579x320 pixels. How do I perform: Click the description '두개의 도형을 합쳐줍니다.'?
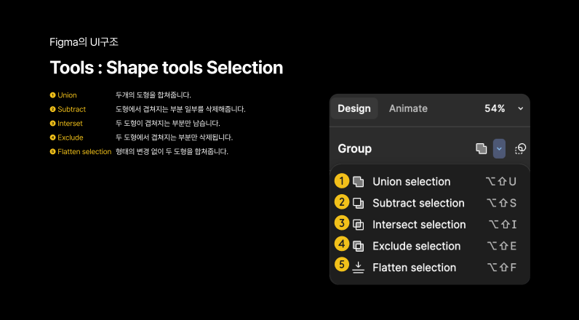(x=153, y=95)
